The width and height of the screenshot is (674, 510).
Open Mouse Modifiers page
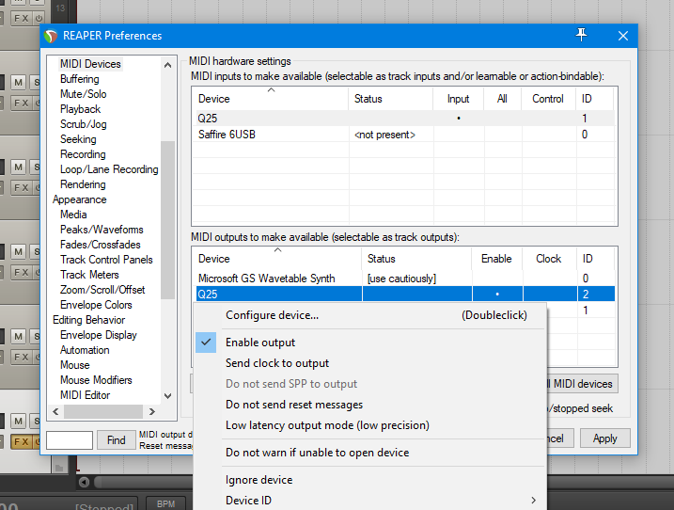[96, 380]
